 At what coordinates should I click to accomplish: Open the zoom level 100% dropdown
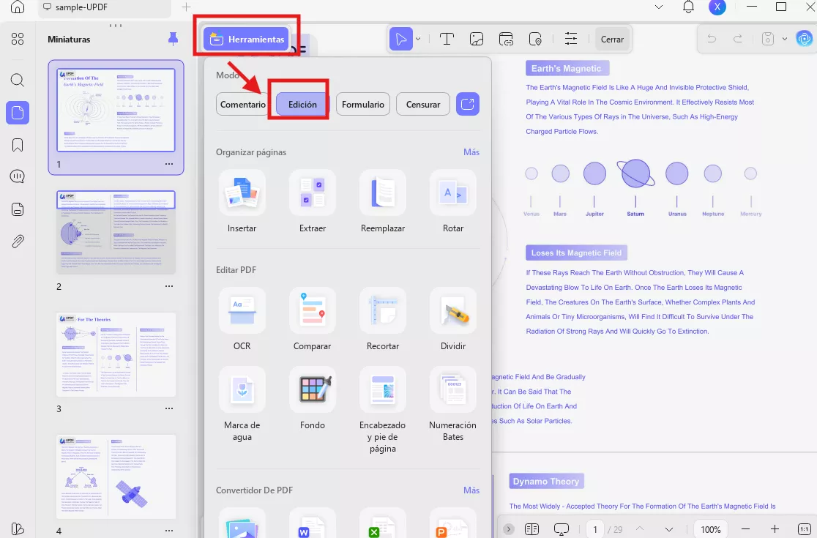tap(711, 529)
